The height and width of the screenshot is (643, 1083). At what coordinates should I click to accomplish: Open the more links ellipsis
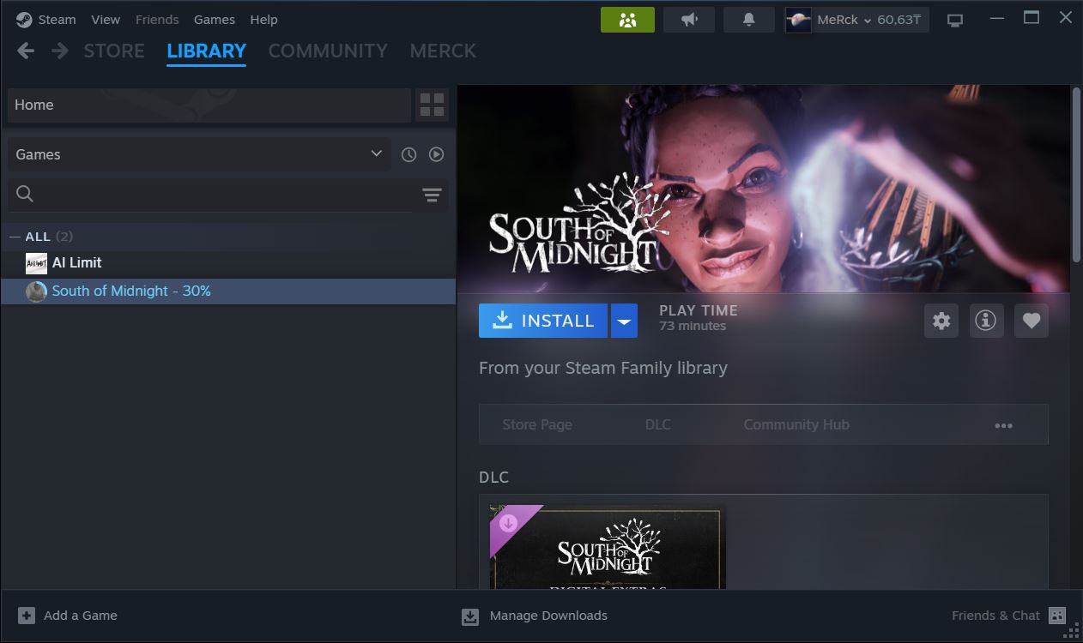tap(1003, 425)
